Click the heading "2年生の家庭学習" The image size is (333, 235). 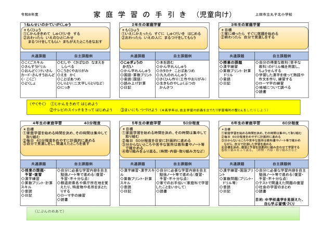click(146, 24)
